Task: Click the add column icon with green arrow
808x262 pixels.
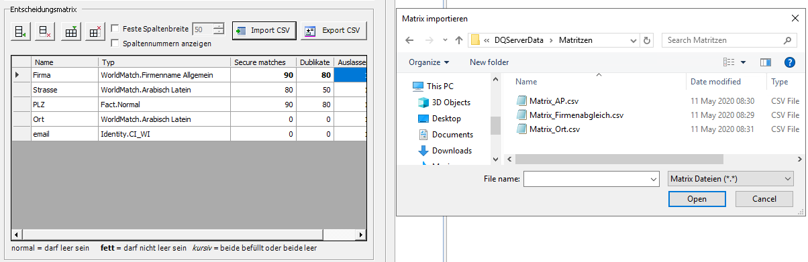Action: coord(70,31)
